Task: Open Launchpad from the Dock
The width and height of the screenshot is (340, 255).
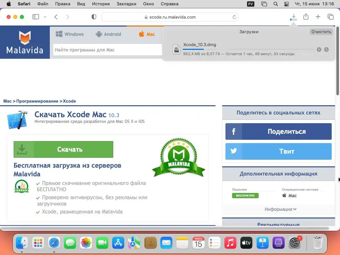Action: click(x=38, y=243)
